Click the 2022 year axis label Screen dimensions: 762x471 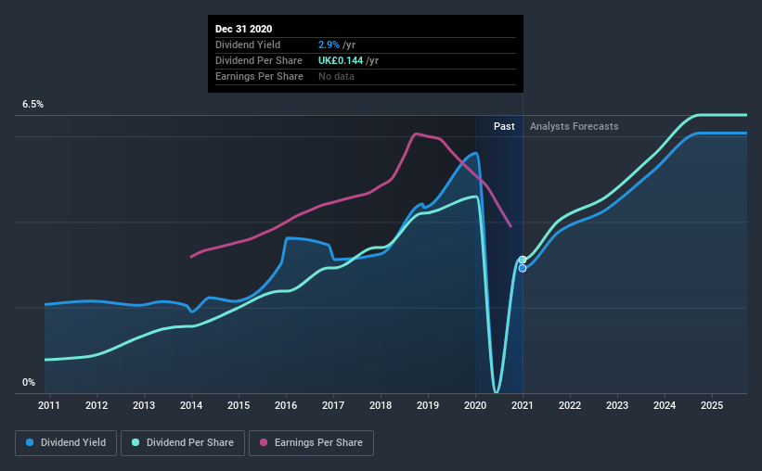pos(570,405)
